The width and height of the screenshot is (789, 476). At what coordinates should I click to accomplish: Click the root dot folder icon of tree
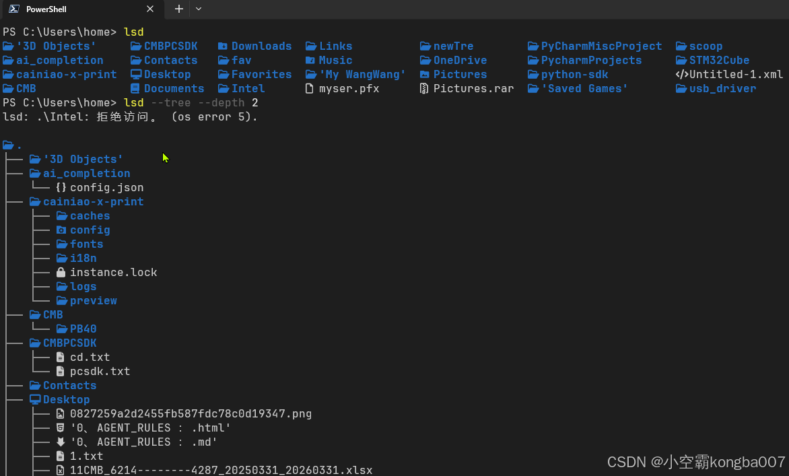click(8, 145)
